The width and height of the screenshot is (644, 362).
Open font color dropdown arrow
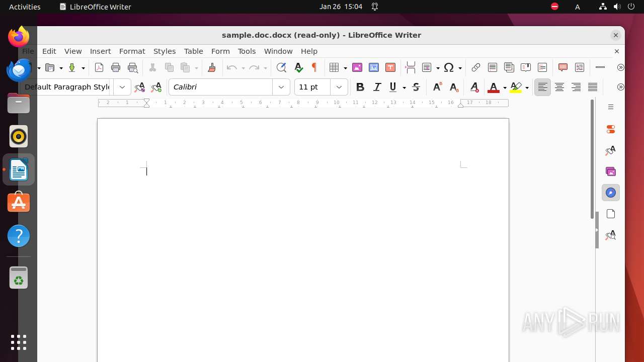coord(504,87)
